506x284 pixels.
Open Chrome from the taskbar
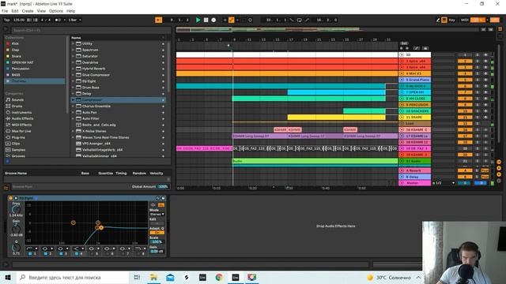point(219,277)
